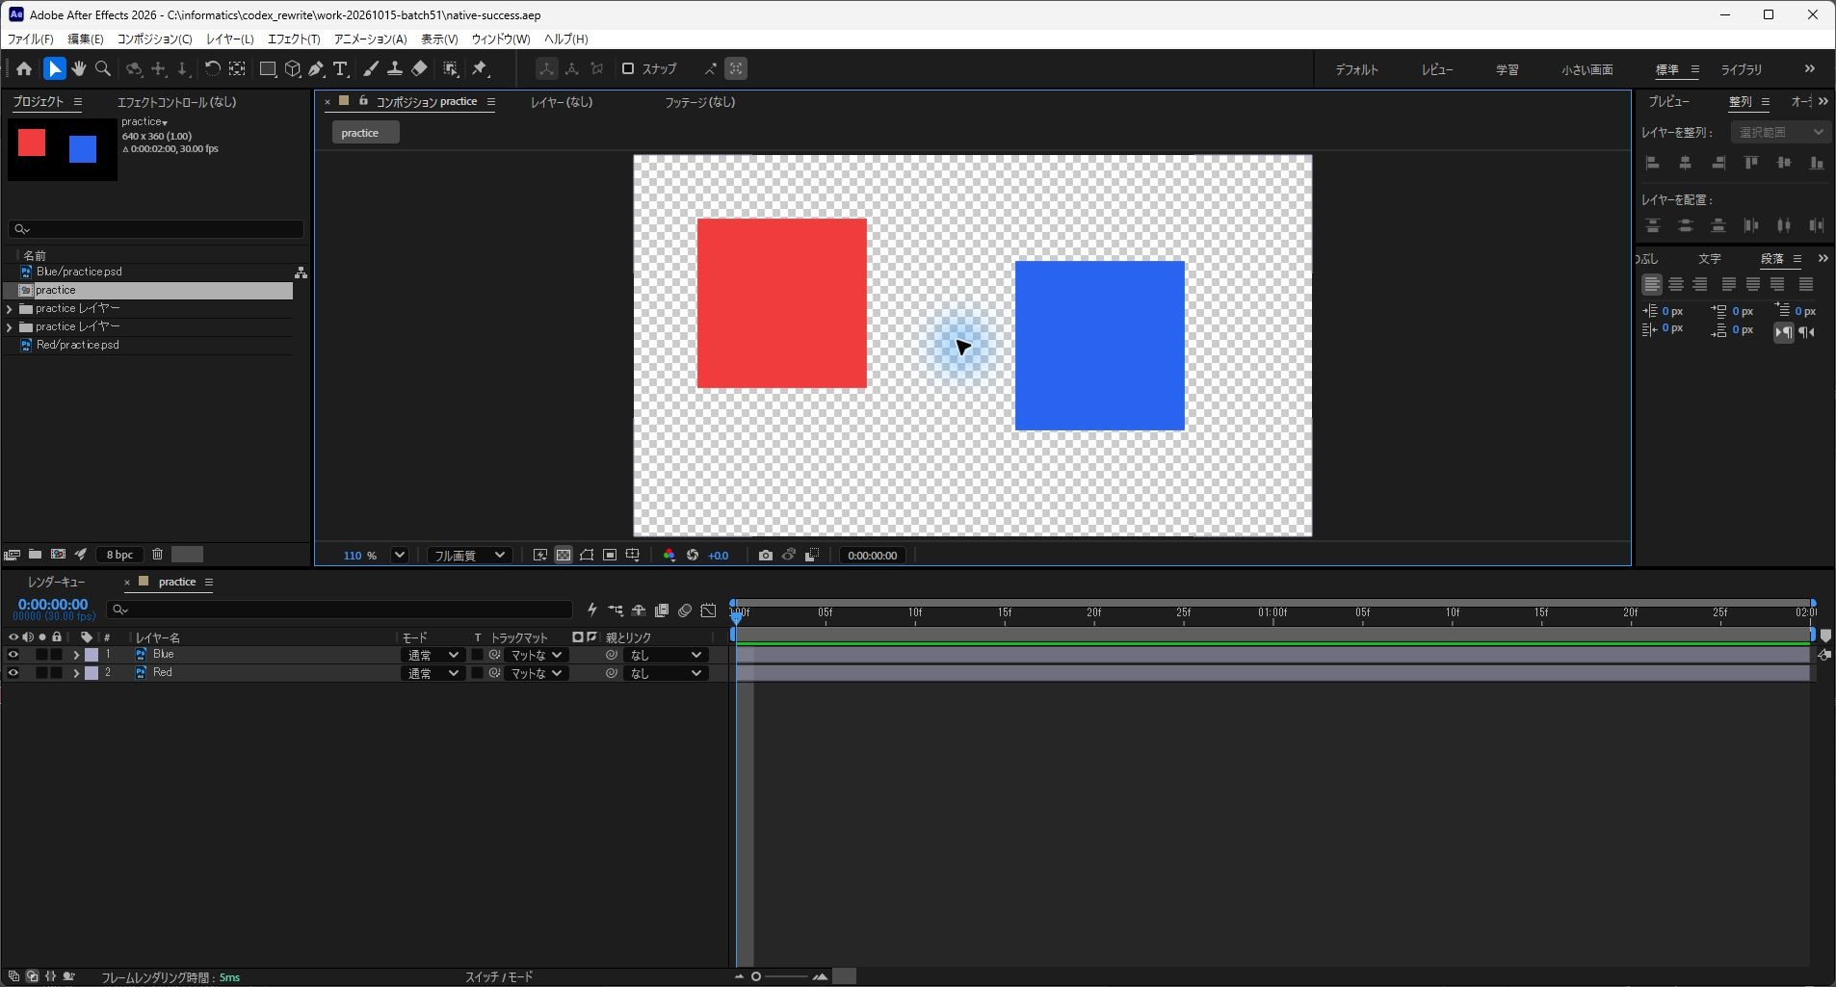Toggle the transparency grid button
Image resolution: width=1836 pixels, height=987 pixels.
click(564, 556)
